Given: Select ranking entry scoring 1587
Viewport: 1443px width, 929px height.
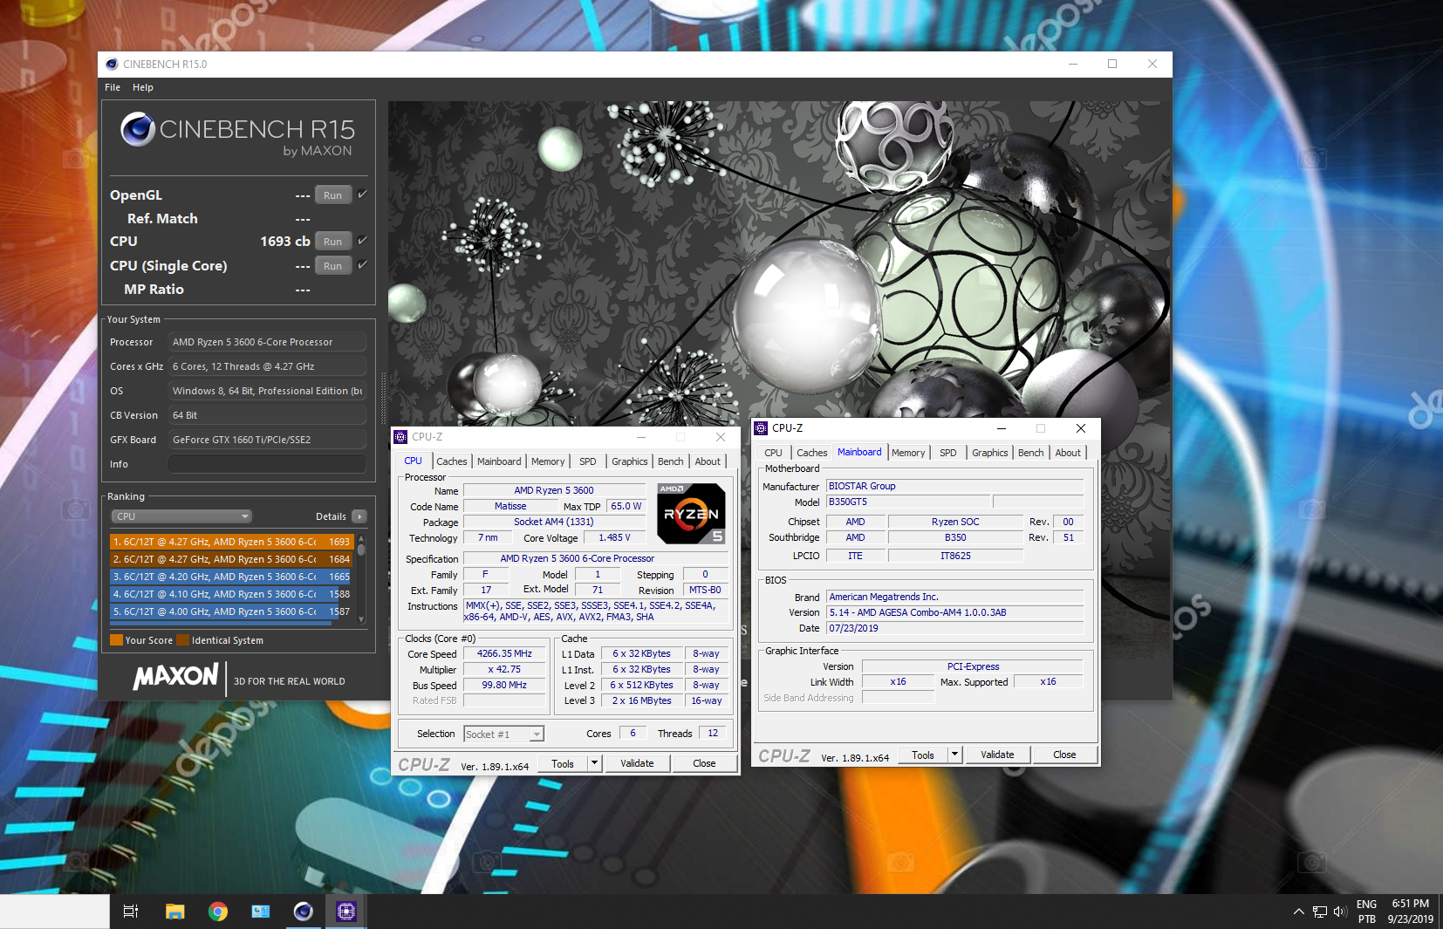Looking at the screenshot, I should (231, 611).
